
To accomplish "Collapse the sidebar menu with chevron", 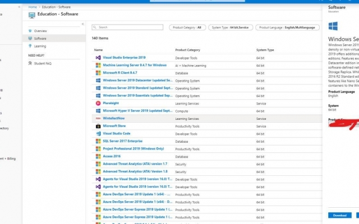I will pyautogui.click(x=82, y=24).
